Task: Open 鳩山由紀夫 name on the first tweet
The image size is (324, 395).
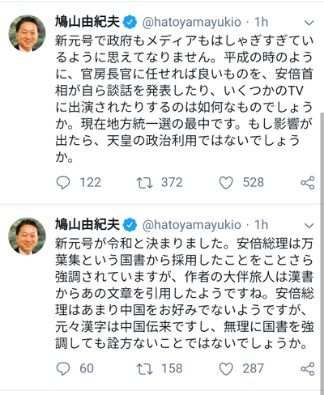Action: tap(87, 22)
